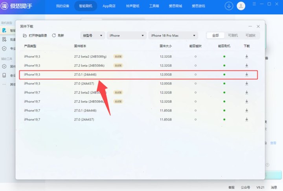Open 消息 in status bar
283x191 pixels.
(274, 187)
